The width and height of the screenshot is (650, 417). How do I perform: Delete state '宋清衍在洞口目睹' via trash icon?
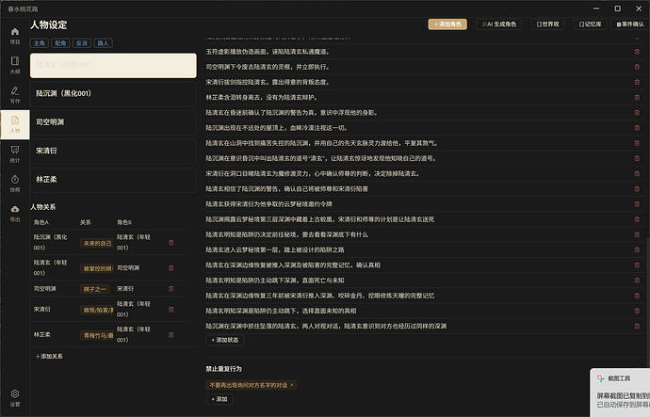click(637, 173)
